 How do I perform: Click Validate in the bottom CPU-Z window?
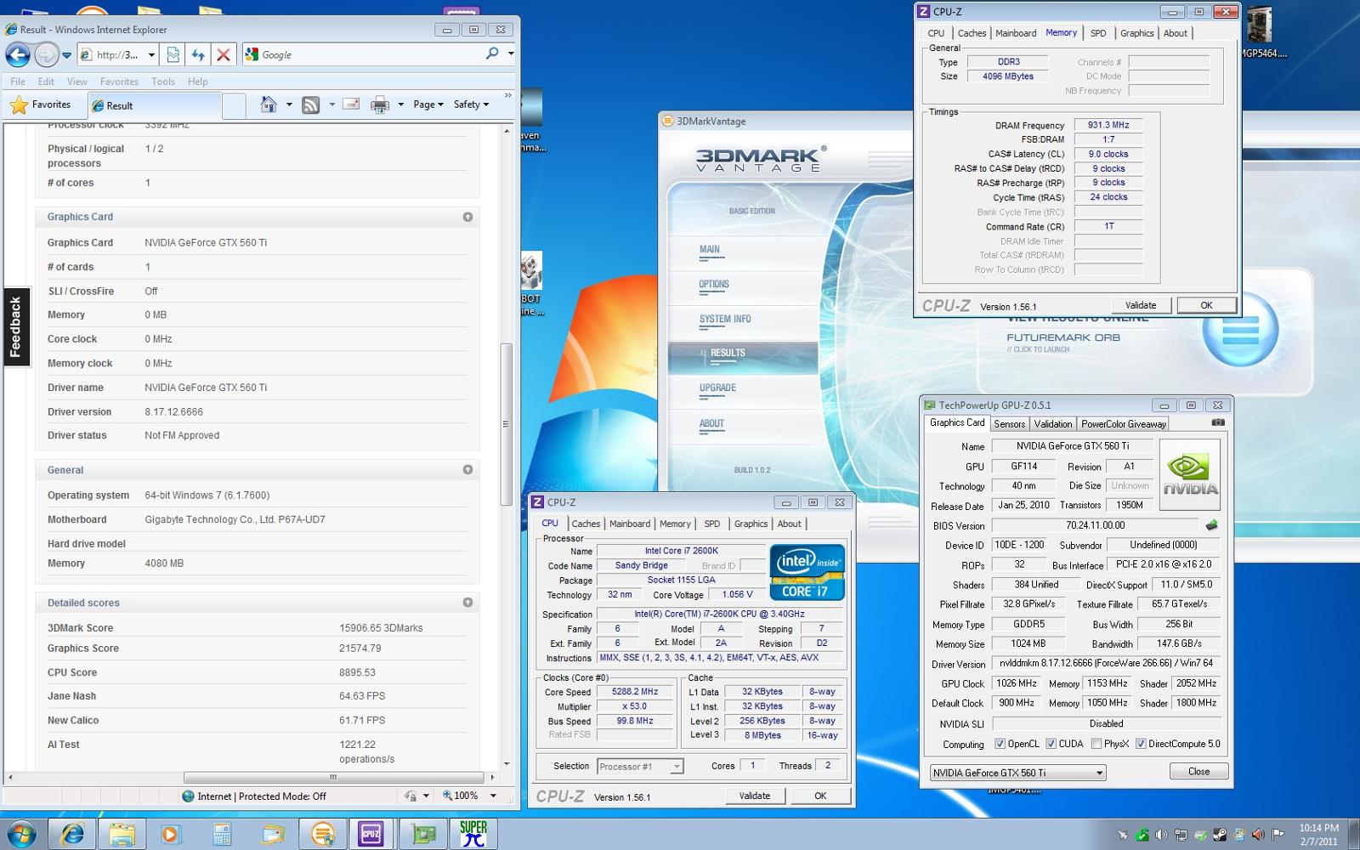755,796
